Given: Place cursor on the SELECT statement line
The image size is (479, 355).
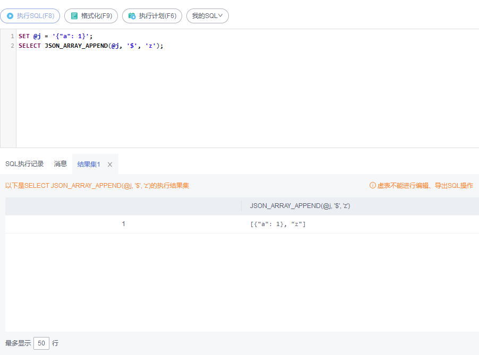Looking at the screenshot, I should point(90,45).
